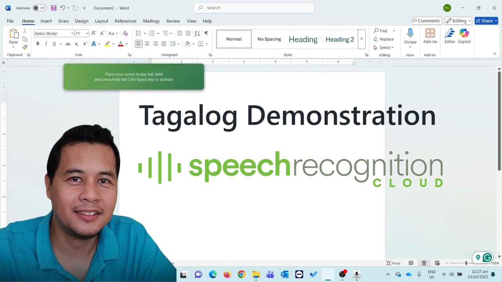
Task: Open the Comments pane button
Action: tap(426, 21)
